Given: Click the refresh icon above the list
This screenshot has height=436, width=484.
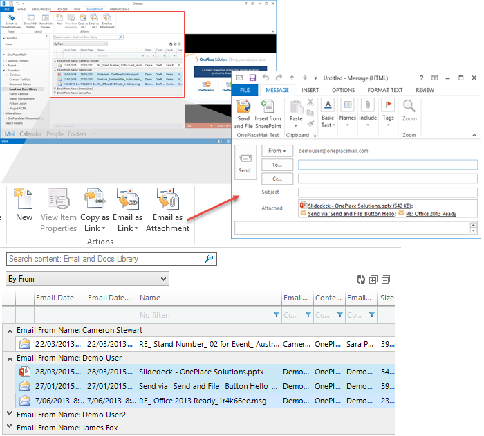Looking at the screenshot, I should coord(360,280).
